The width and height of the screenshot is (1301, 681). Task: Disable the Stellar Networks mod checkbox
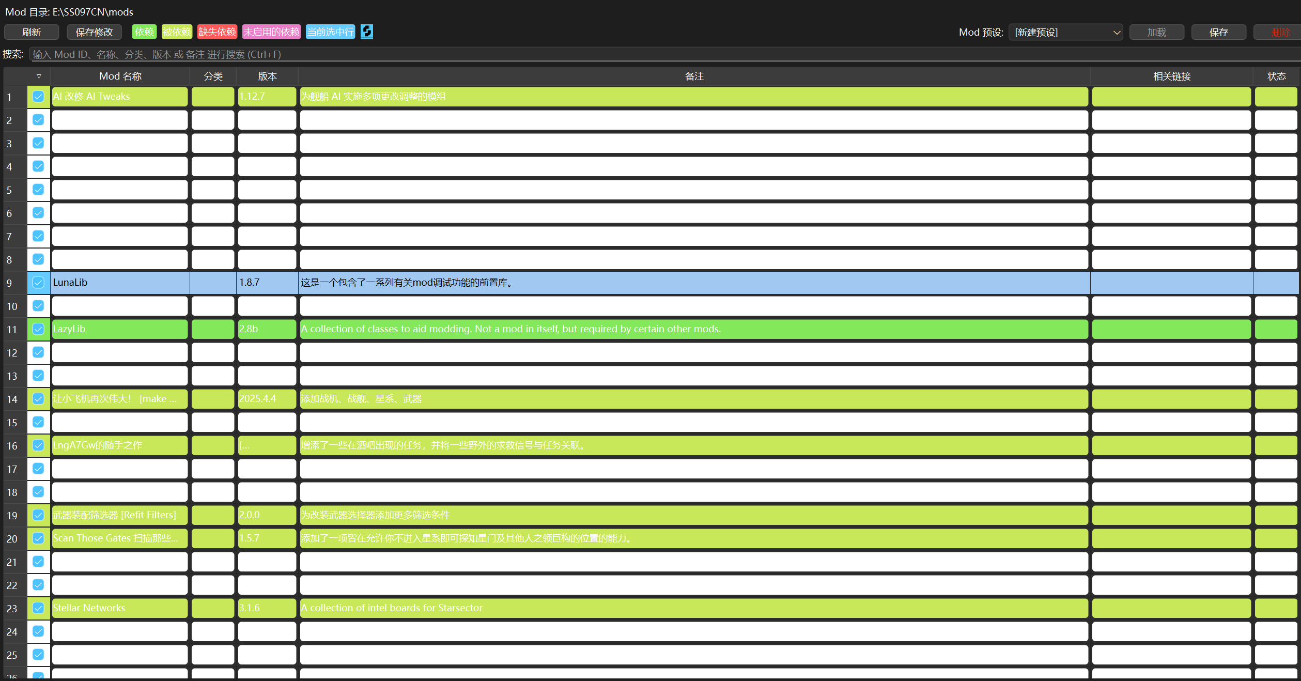38,608
